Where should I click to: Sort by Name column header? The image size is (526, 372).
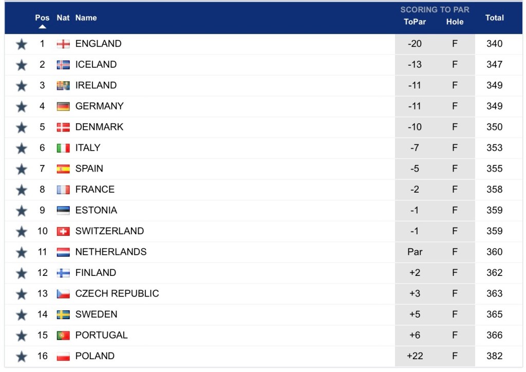pyautogui.click(x=86, y=17)
